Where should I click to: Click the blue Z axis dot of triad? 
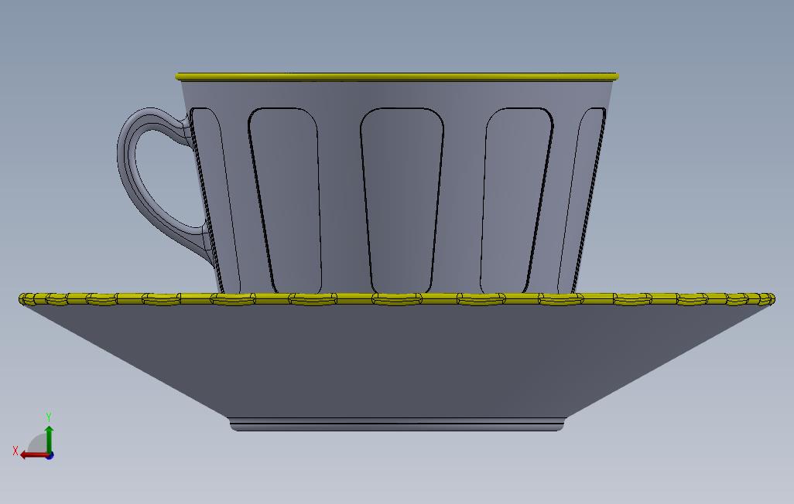tap(50, 456)
